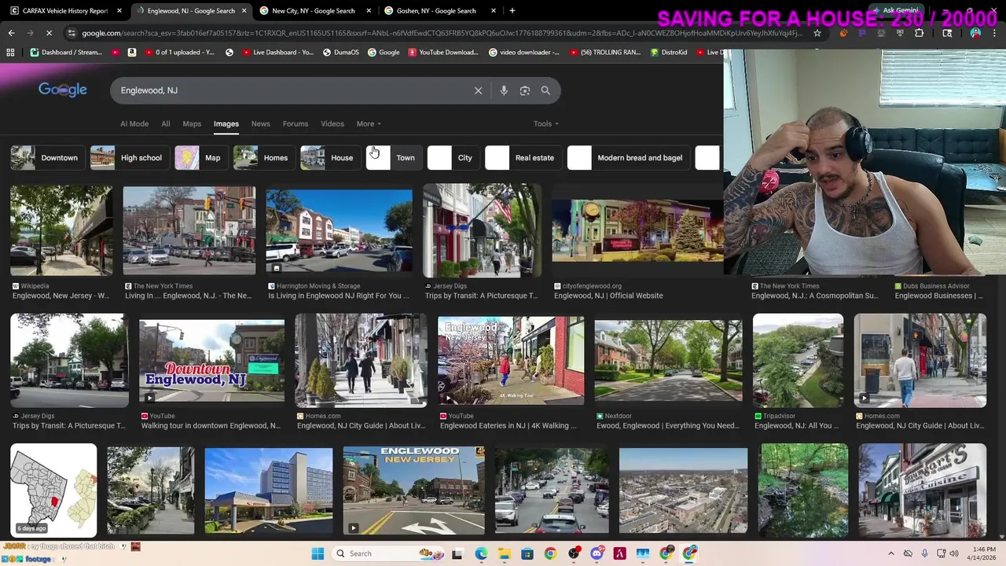Switch to News results tab

[260, 123]
